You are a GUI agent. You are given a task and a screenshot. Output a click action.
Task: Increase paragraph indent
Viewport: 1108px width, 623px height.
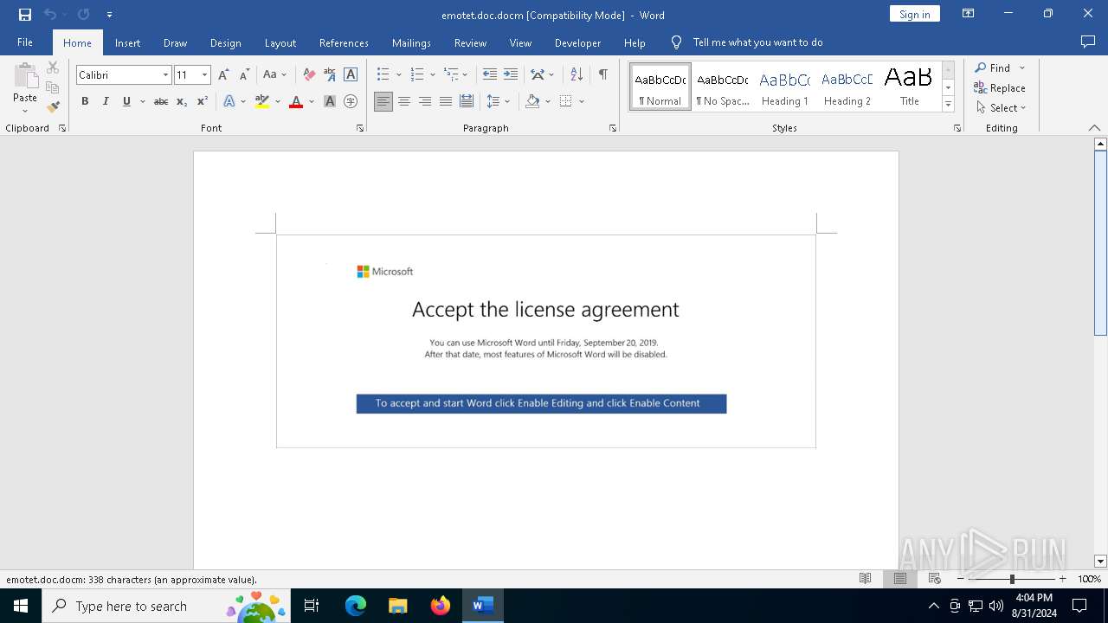click(511, 75)
